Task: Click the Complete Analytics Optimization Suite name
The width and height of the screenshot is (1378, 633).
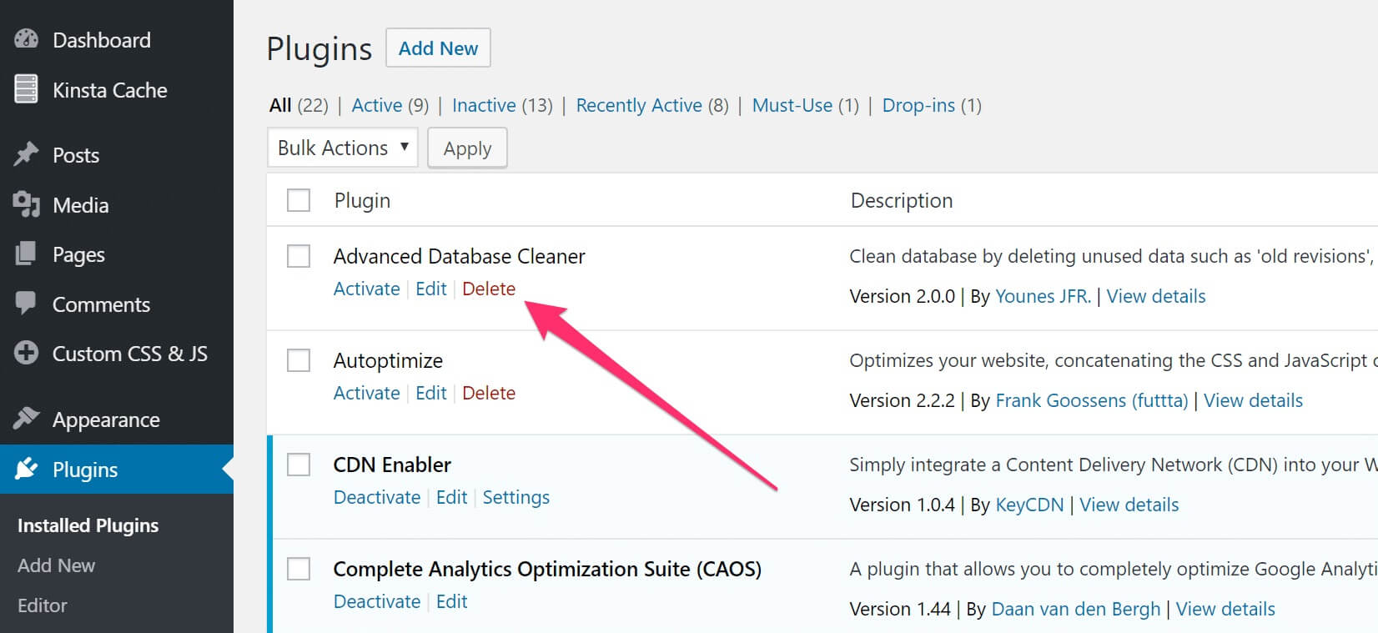Action: coord(547,569)
